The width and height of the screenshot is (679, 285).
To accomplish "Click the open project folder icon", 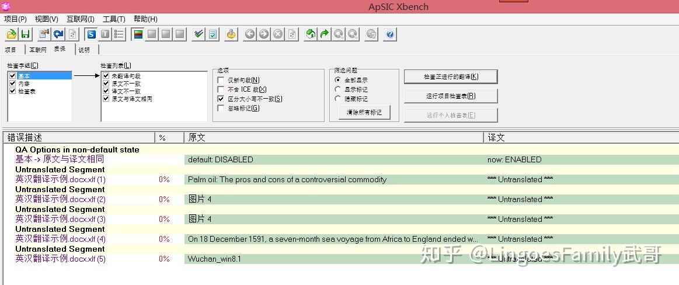I will click(x=12, y=34).
